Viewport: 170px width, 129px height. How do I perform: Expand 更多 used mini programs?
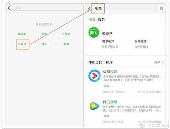point(159,62)
